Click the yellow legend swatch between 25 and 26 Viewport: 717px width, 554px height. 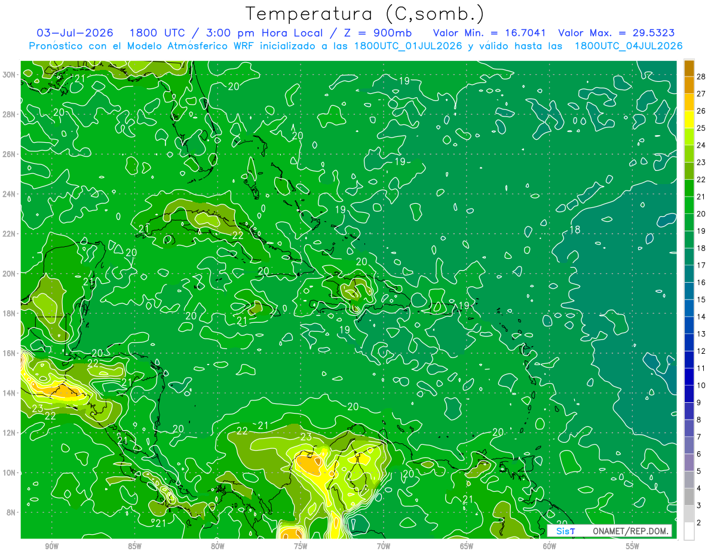[x=689, y=120]
